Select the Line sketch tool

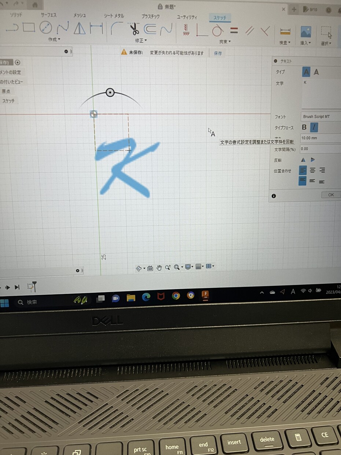(x=13, y=28)
